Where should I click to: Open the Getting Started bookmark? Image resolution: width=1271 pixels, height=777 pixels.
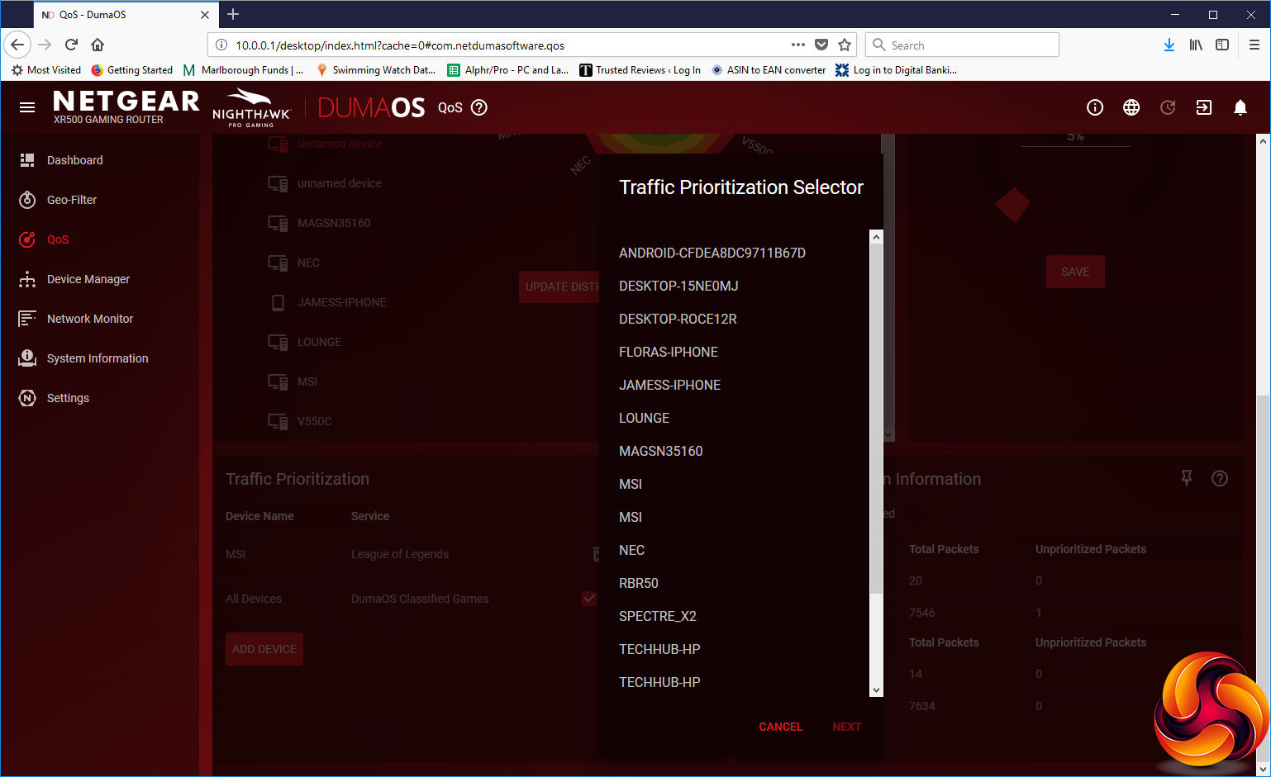coord(132,70)
